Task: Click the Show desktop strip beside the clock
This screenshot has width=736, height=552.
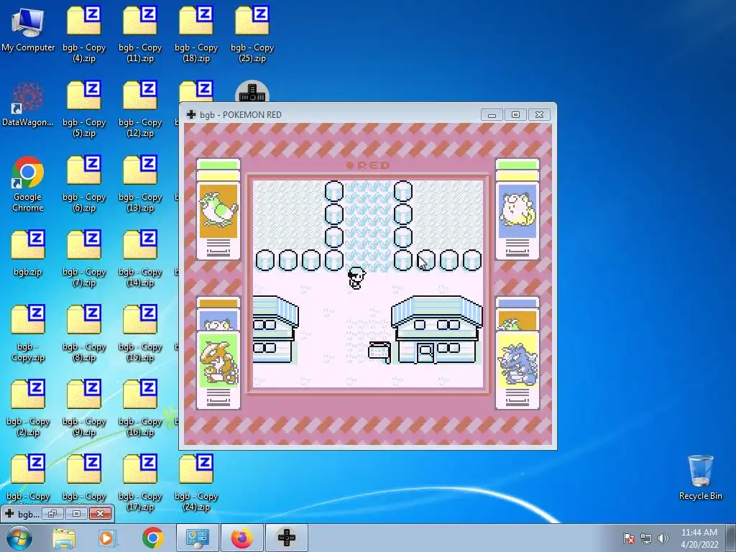Action: [x=731, y=538]
